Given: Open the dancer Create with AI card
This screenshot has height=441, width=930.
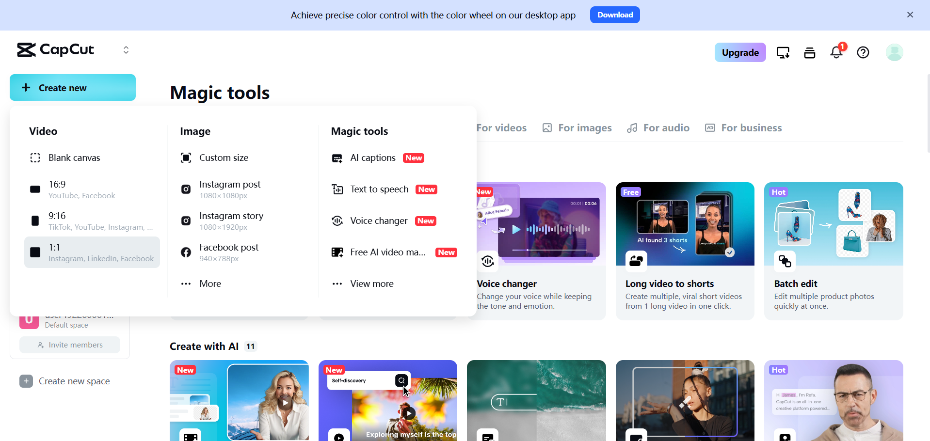Looking at the screenshot, I should coord(685,400).
